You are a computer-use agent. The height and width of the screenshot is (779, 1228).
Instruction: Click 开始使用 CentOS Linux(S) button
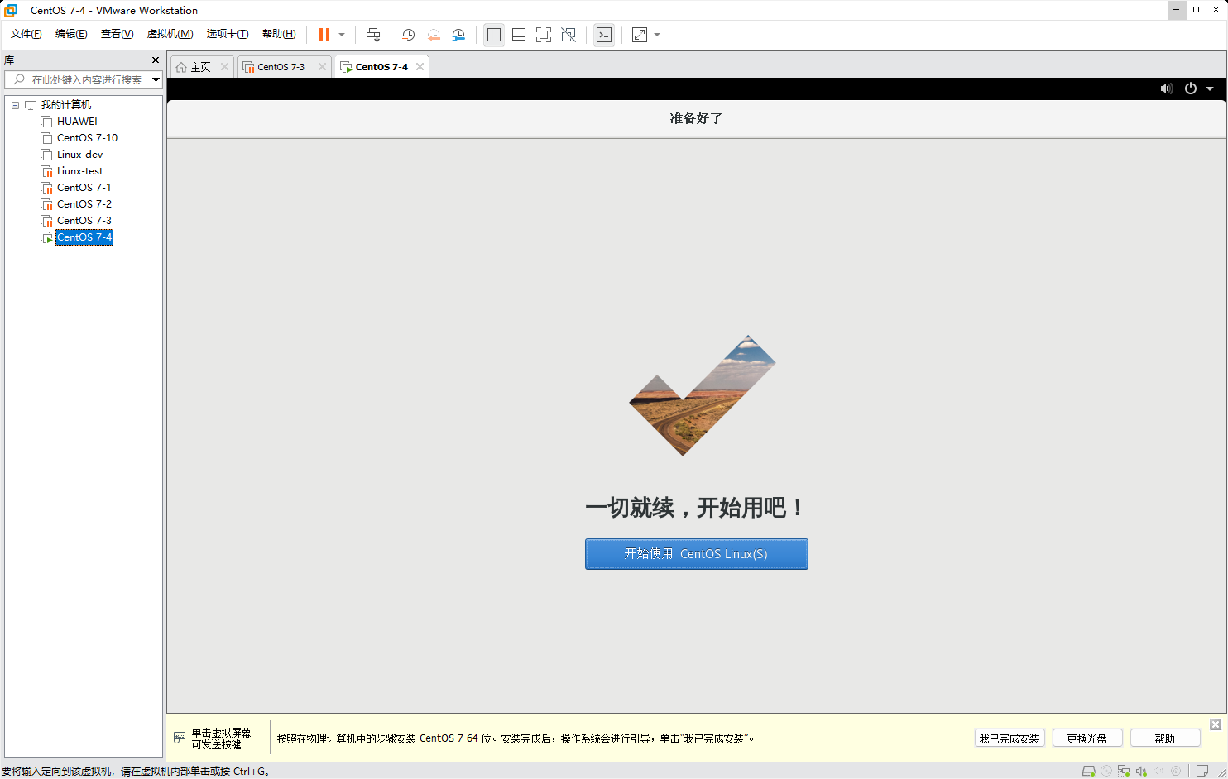click(x=696, y=554)
